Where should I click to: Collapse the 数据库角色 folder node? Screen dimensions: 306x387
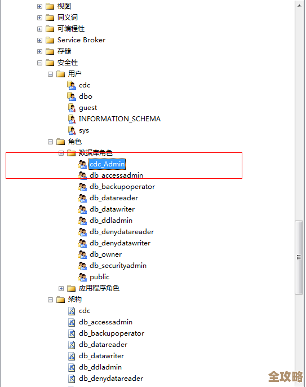(61, 153)
